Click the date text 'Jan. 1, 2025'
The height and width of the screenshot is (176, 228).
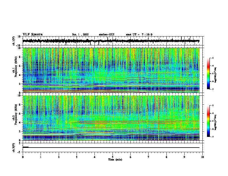click(x=80, y=35)
